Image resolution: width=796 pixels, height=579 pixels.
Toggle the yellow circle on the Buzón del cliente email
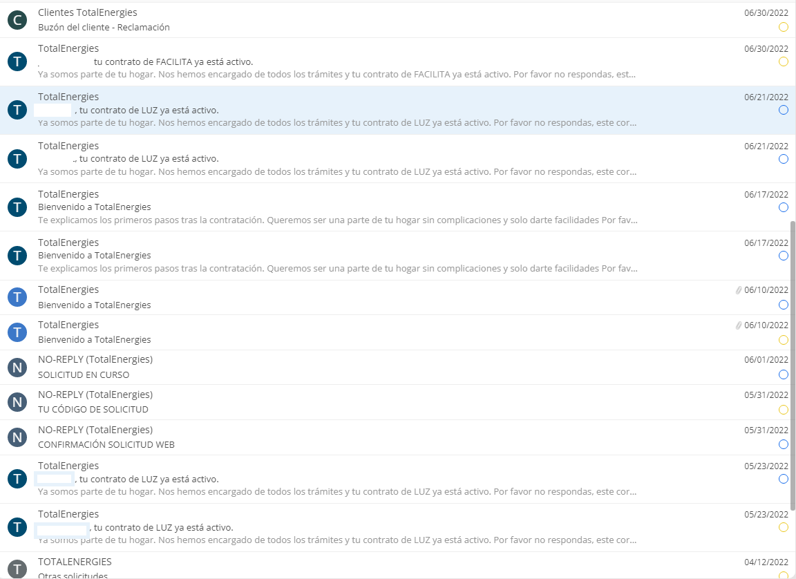(784, 27)
